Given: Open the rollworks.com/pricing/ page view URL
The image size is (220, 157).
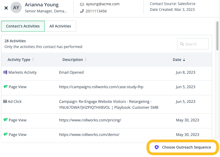Looking at the screenshot, I should tap(90, 120).
